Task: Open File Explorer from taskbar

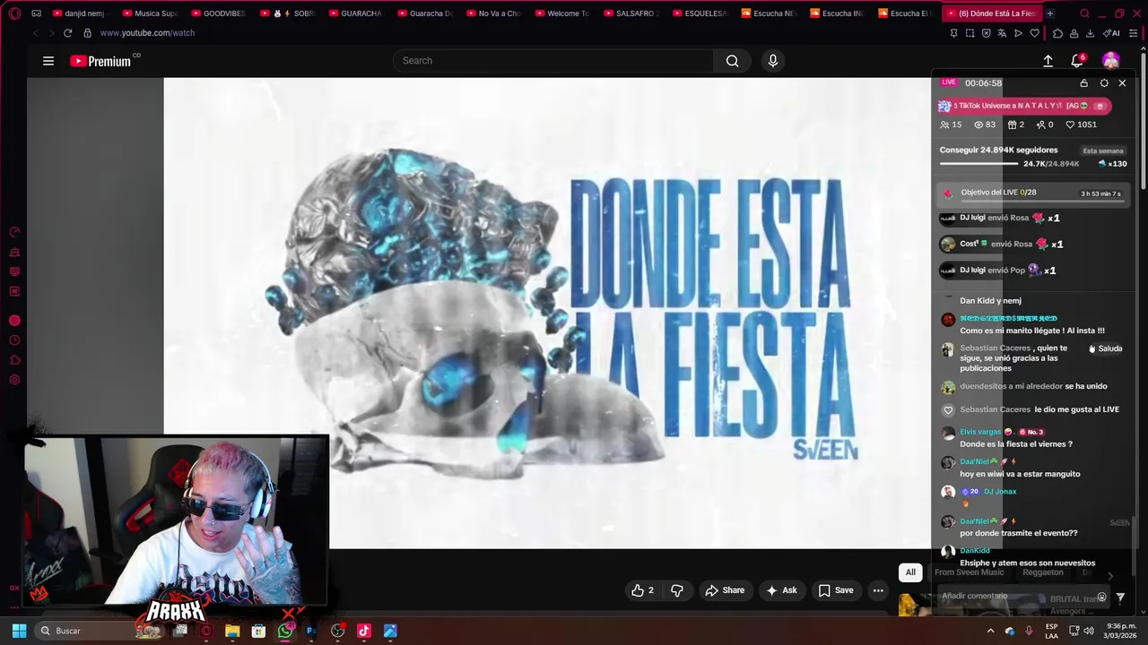Action: pos(232,631)
